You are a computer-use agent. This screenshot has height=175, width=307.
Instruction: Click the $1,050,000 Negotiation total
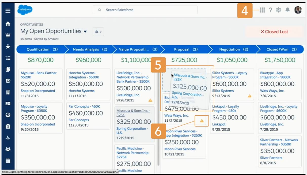(x=232, y=60)
